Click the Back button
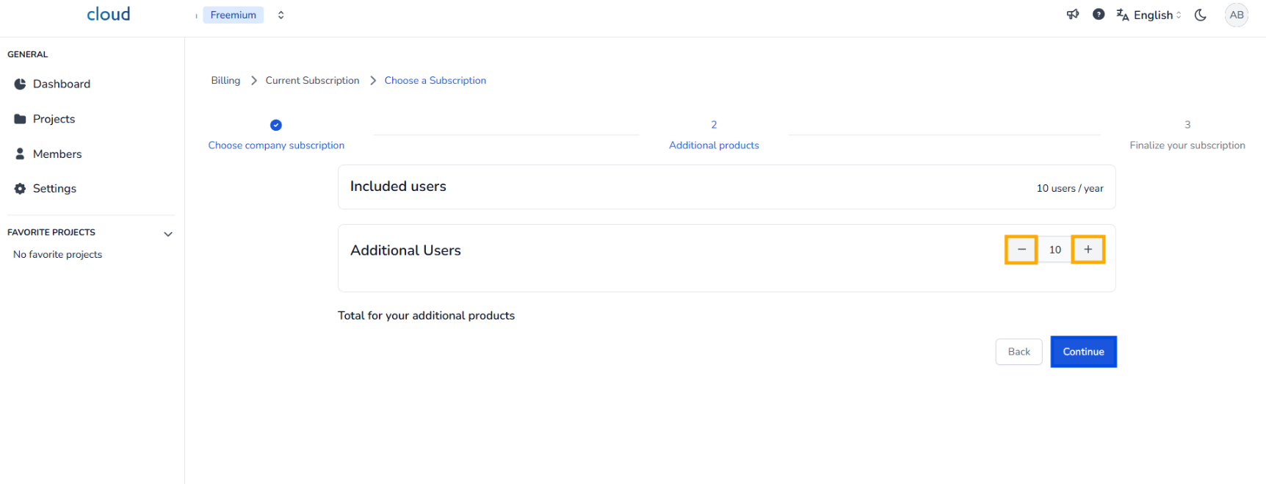The height and width of the screenshot is (484, 1266). click(1019, 352)
